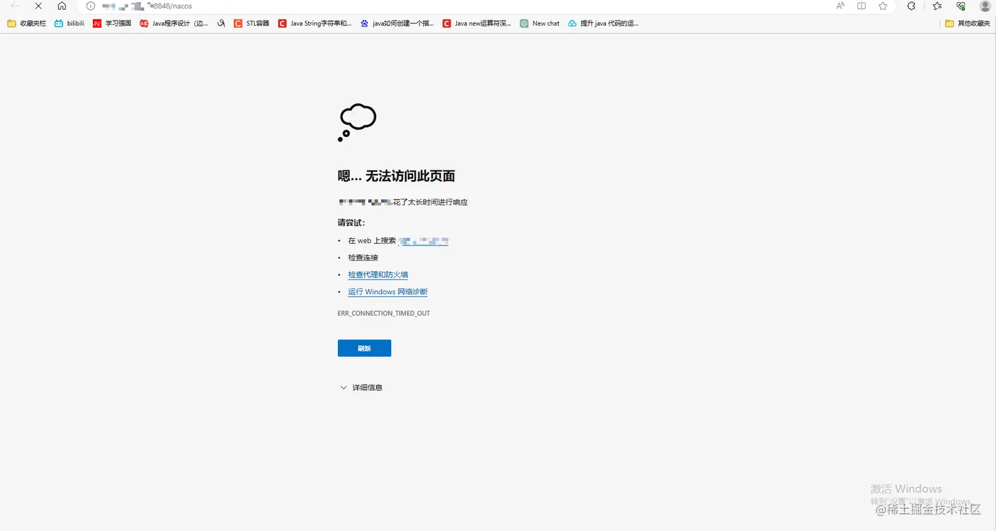Screen dimensions: 996x531
Task: Click the ERR_CONNECTION_TIMED_OUT error code text
Action: pyautogui.click(x=383, y=313)
